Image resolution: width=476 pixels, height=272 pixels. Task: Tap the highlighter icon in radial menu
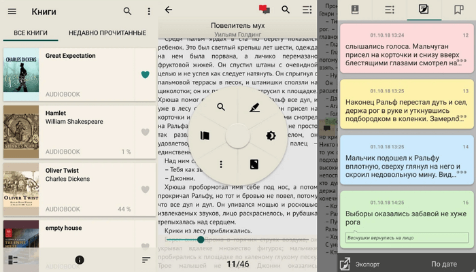coord(254,107)
